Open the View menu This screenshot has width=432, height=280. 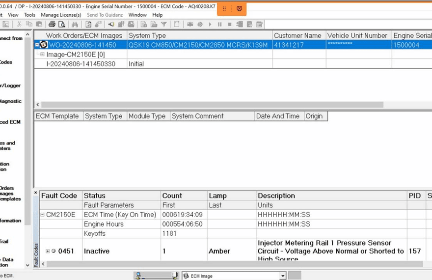pos(13,15)
